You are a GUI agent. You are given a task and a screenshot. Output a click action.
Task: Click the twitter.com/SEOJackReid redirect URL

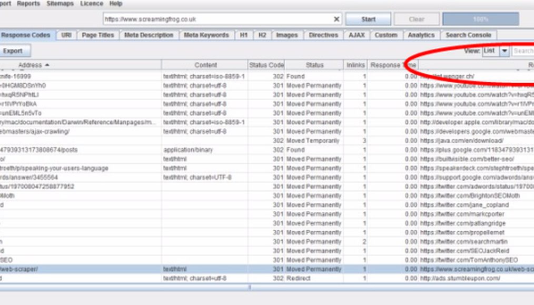(464, 251)
